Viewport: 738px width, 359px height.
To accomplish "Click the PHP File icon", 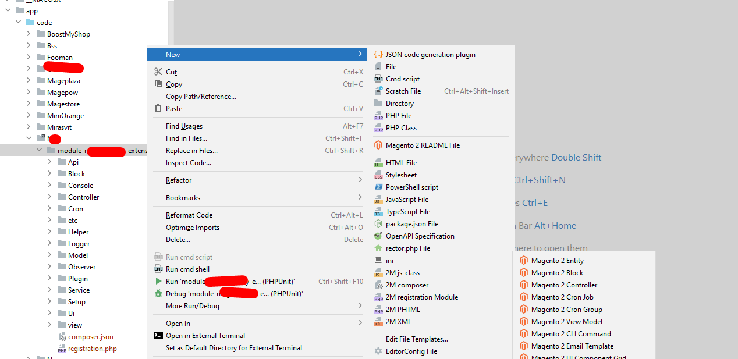I will pos(378,115).
